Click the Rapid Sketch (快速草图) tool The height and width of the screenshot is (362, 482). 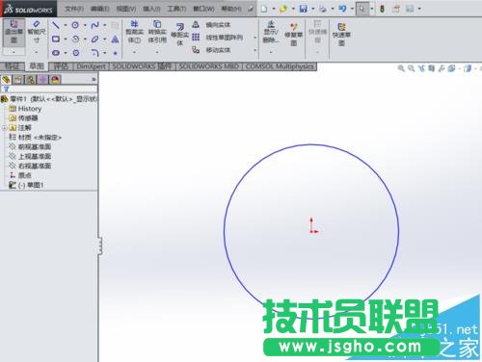341,34
